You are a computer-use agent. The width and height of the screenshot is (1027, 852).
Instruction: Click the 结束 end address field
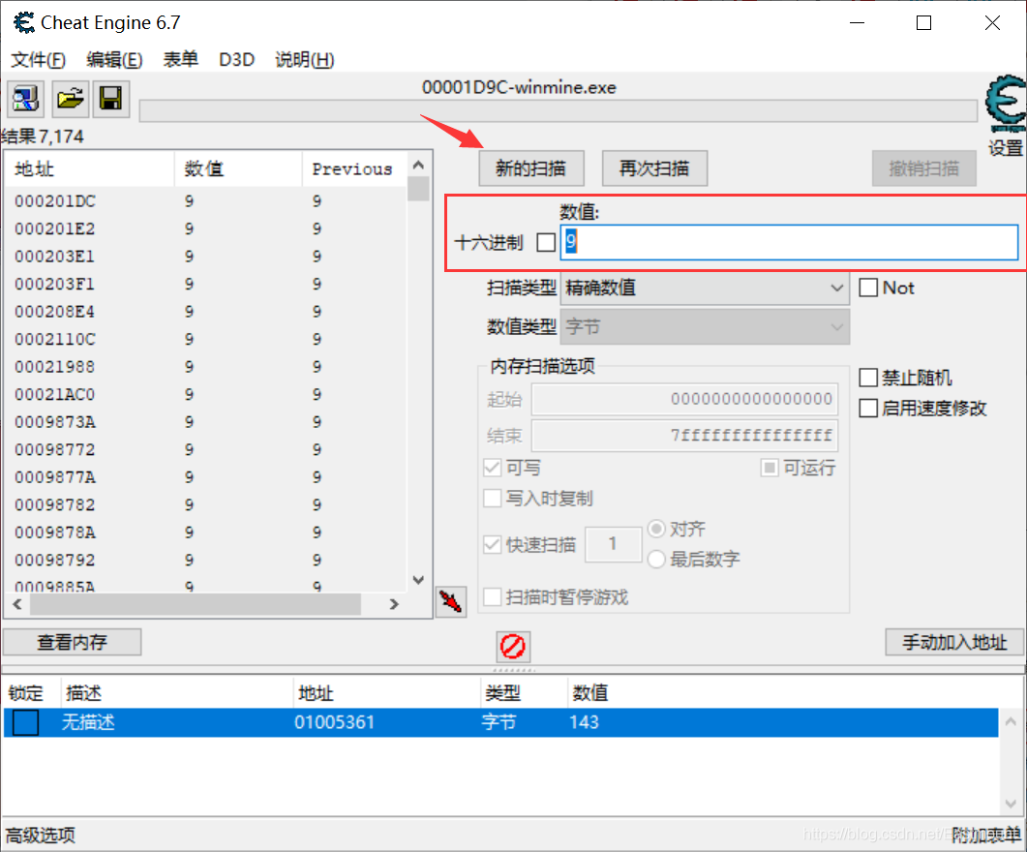pyautogui.click(x=684, y=436)
